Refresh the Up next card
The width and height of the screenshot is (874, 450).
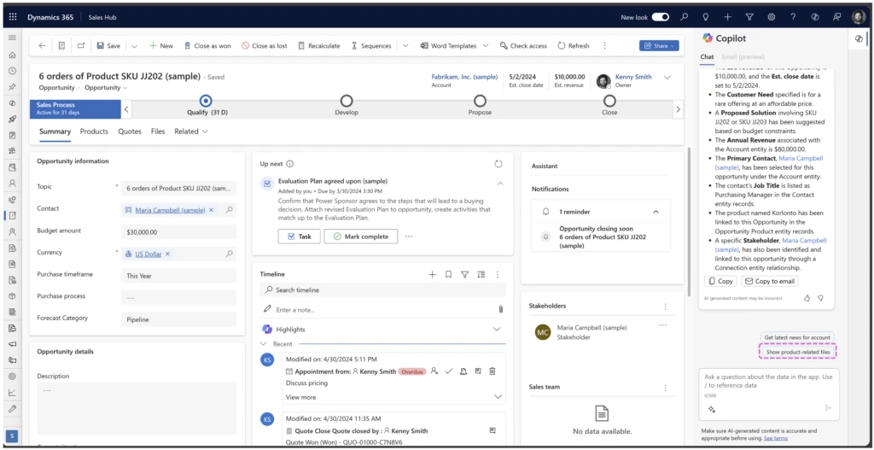click(498, 164)
